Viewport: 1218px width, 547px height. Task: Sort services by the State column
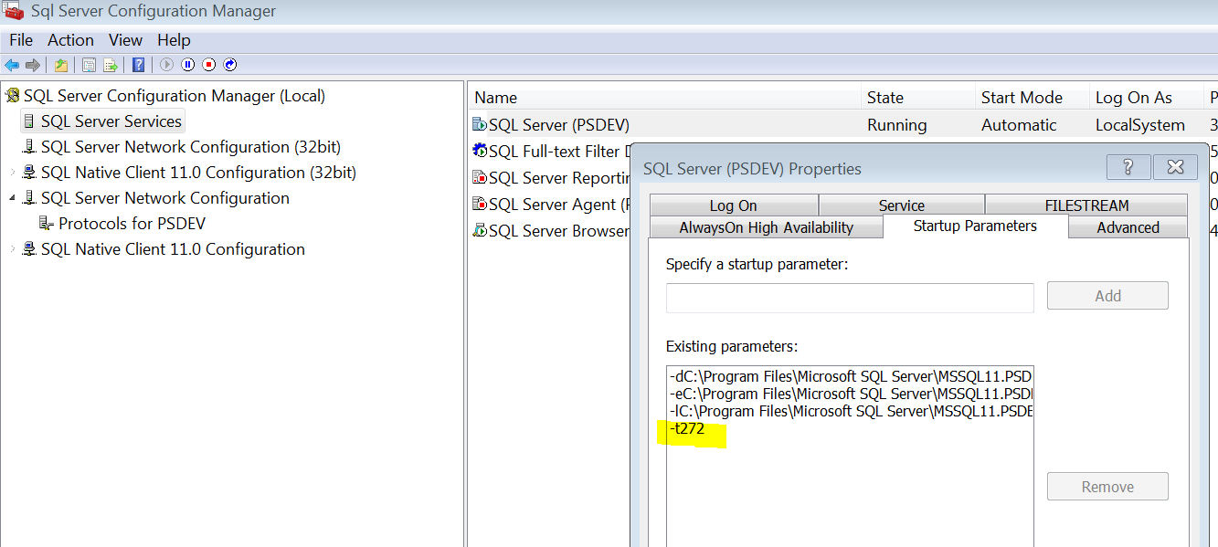tap(918, 98)
